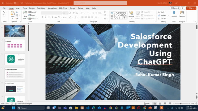
Task: Click the Save icon in title bar
Action: 22,3
